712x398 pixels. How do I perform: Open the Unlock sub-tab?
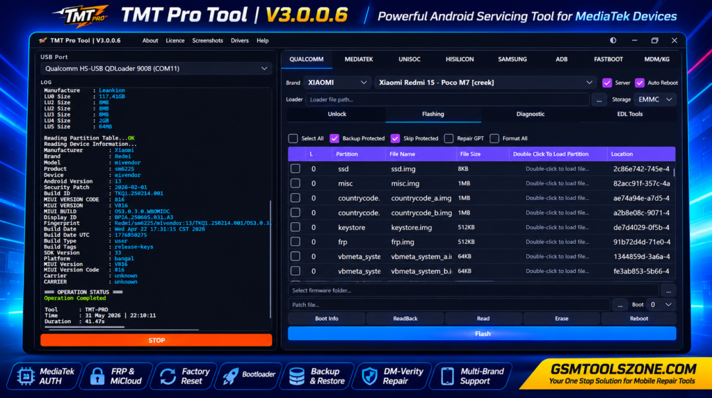coord(337,115)
